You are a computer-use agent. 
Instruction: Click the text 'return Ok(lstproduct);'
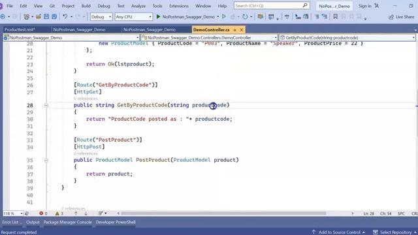[x=120, y=64]
